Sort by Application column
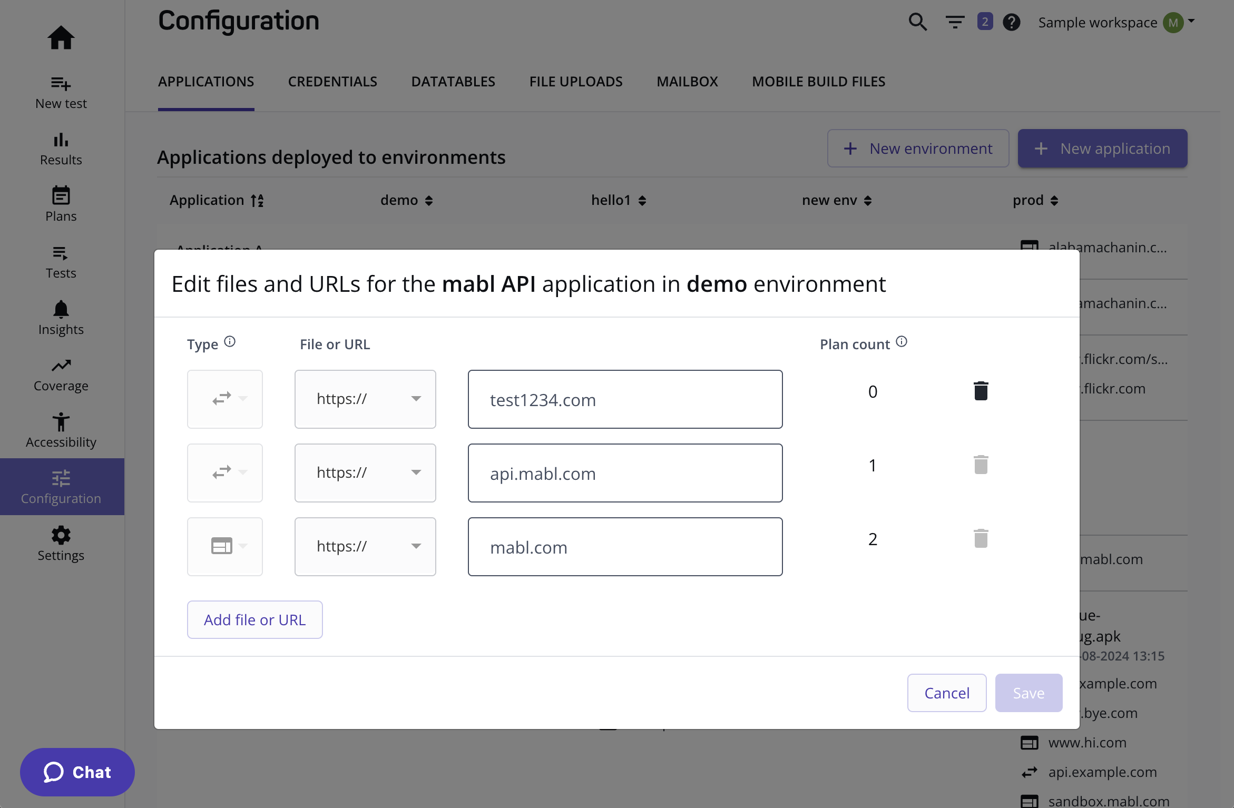Image resolution: width=1234 pixels, height=808 pixels. 217,200
